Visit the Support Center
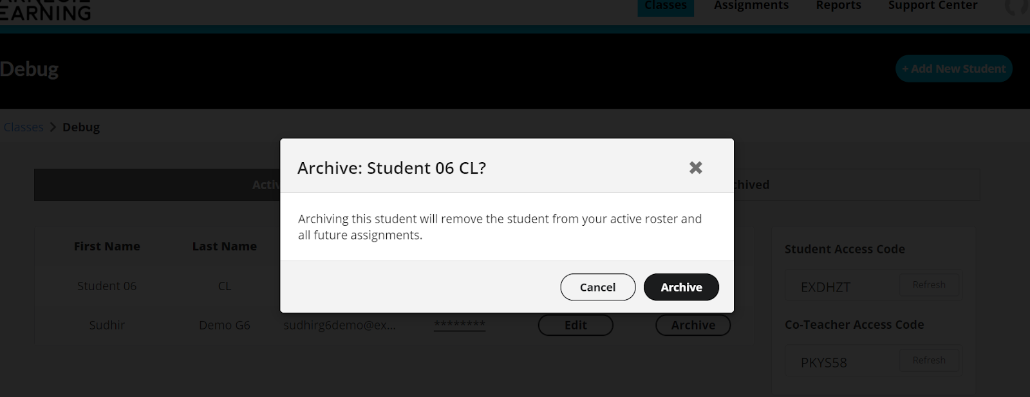 point(932,6)
